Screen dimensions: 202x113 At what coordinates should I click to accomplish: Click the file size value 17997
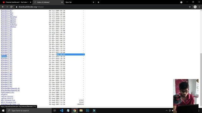[81, 100]
